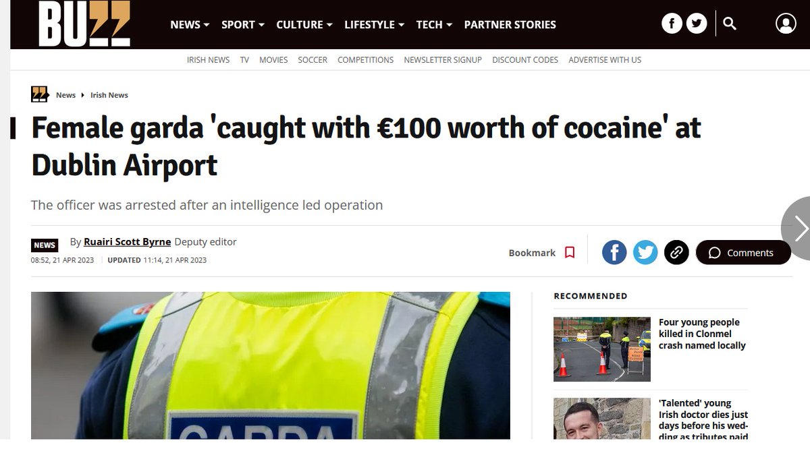
Task: Open PARTNER STORIES menu item
Action: (x=510, y=24)
